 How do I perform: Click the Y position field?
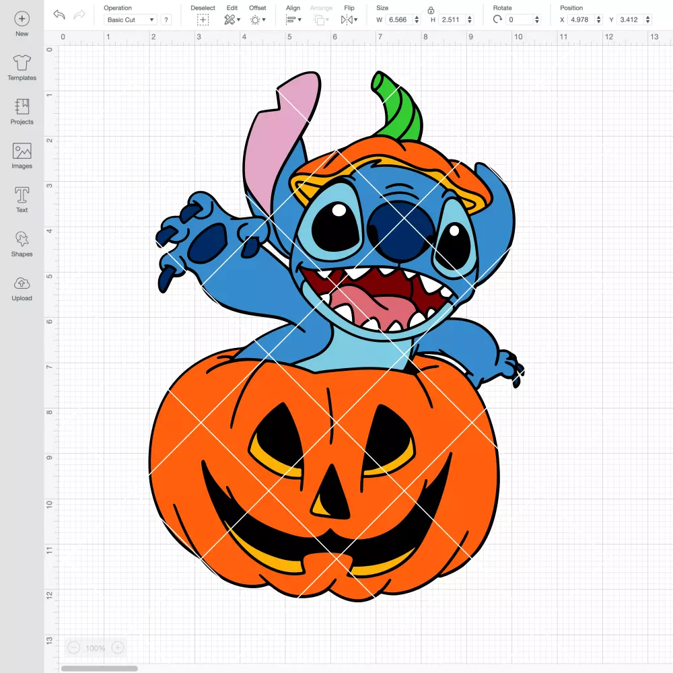point(630,20)
